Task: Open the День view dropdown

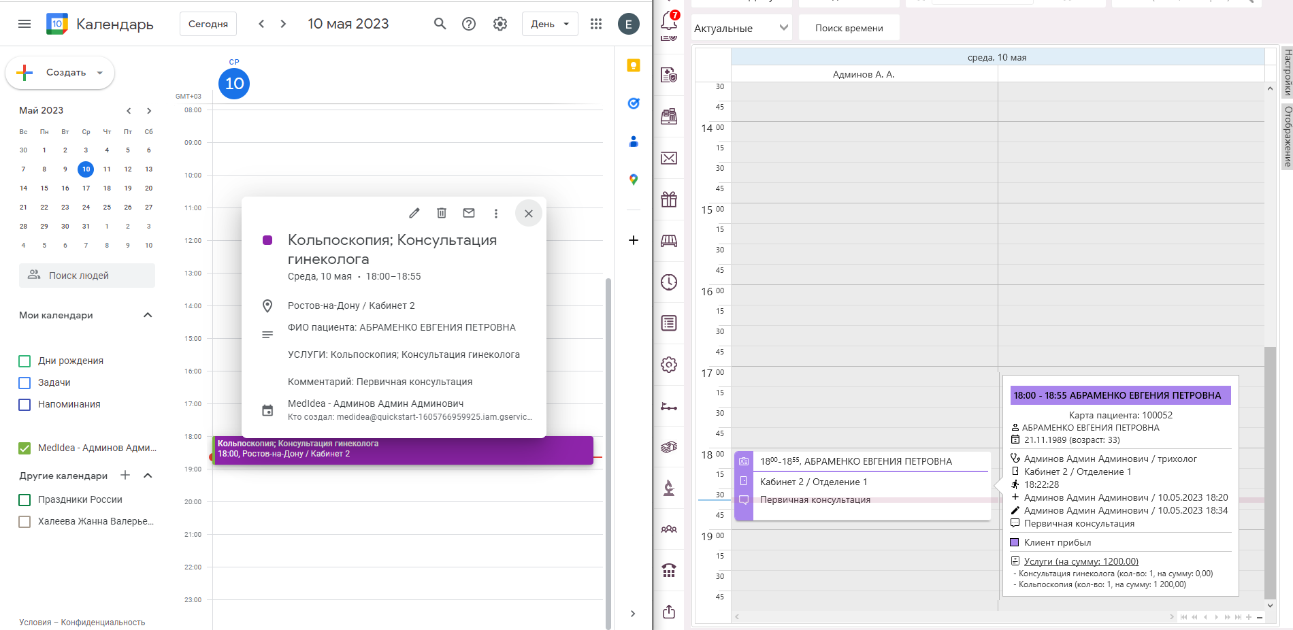Action: coord(550,24)
